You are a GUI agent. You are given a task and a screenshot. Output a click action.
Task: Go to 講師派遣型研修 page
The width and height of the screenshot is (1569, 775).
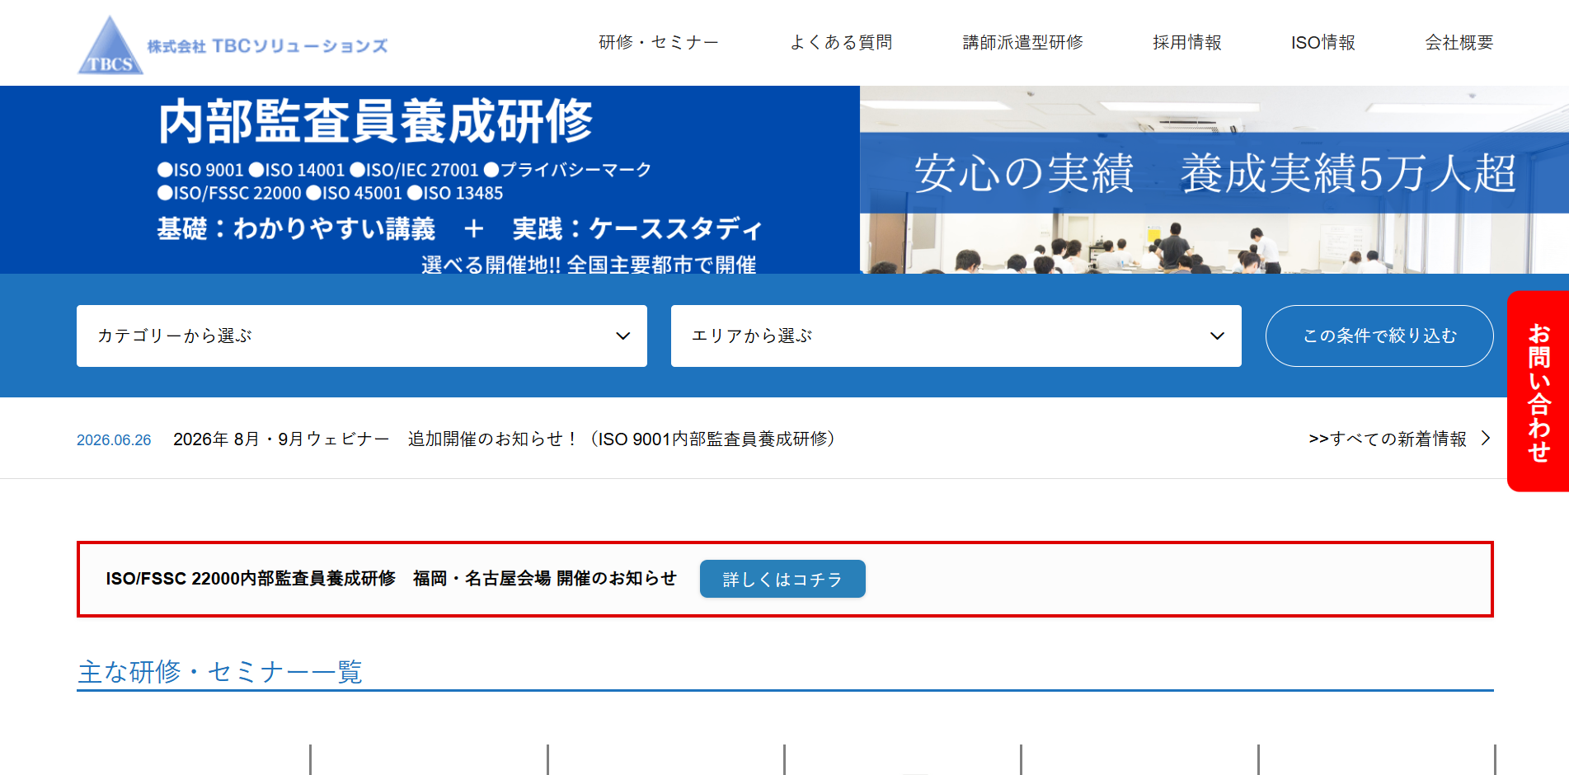pos(1022,42)
